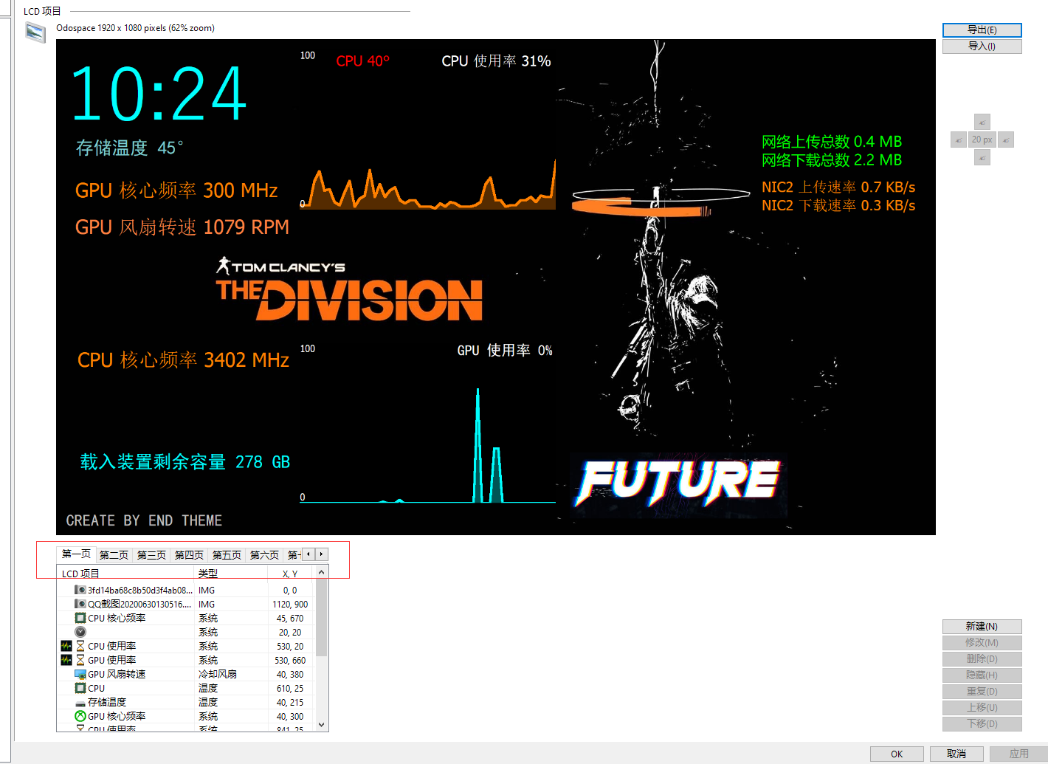Click the chip icon of the CPU temperature row

[x=80, y=688]
